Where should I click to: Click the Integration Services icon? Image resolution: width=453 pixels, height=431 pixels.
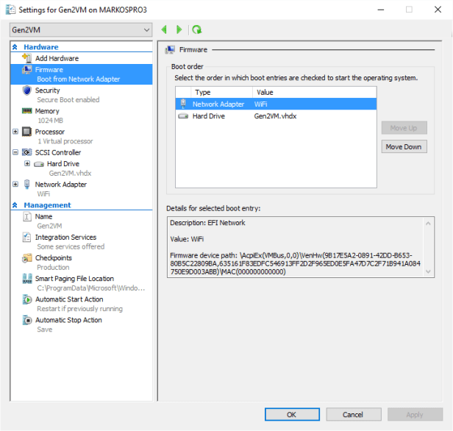tap(27, 238)
